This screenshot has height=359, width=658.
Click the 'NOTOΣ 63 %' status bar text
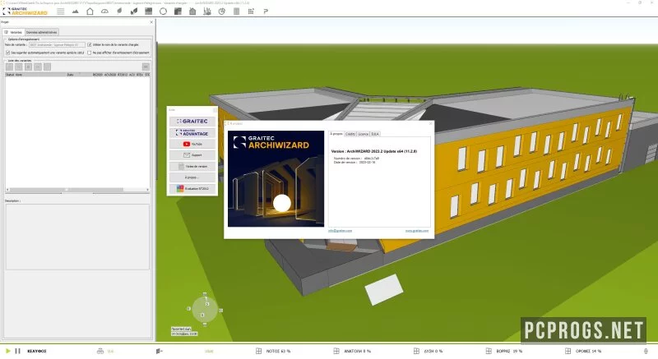pyautogui.click(x=278, y=351)
